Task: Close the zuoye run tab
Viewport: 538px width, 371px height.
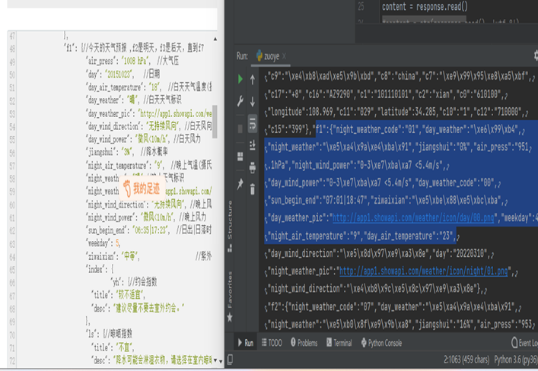Action: [x=284, y=56]
